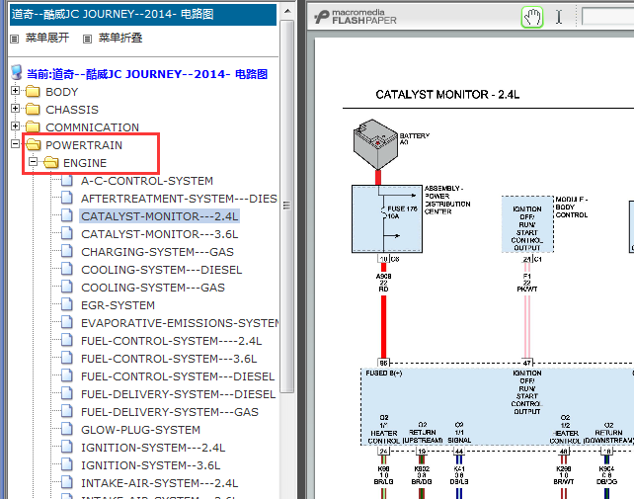
Task: Select the FlashPaper text selection tool
Action: 559,17
